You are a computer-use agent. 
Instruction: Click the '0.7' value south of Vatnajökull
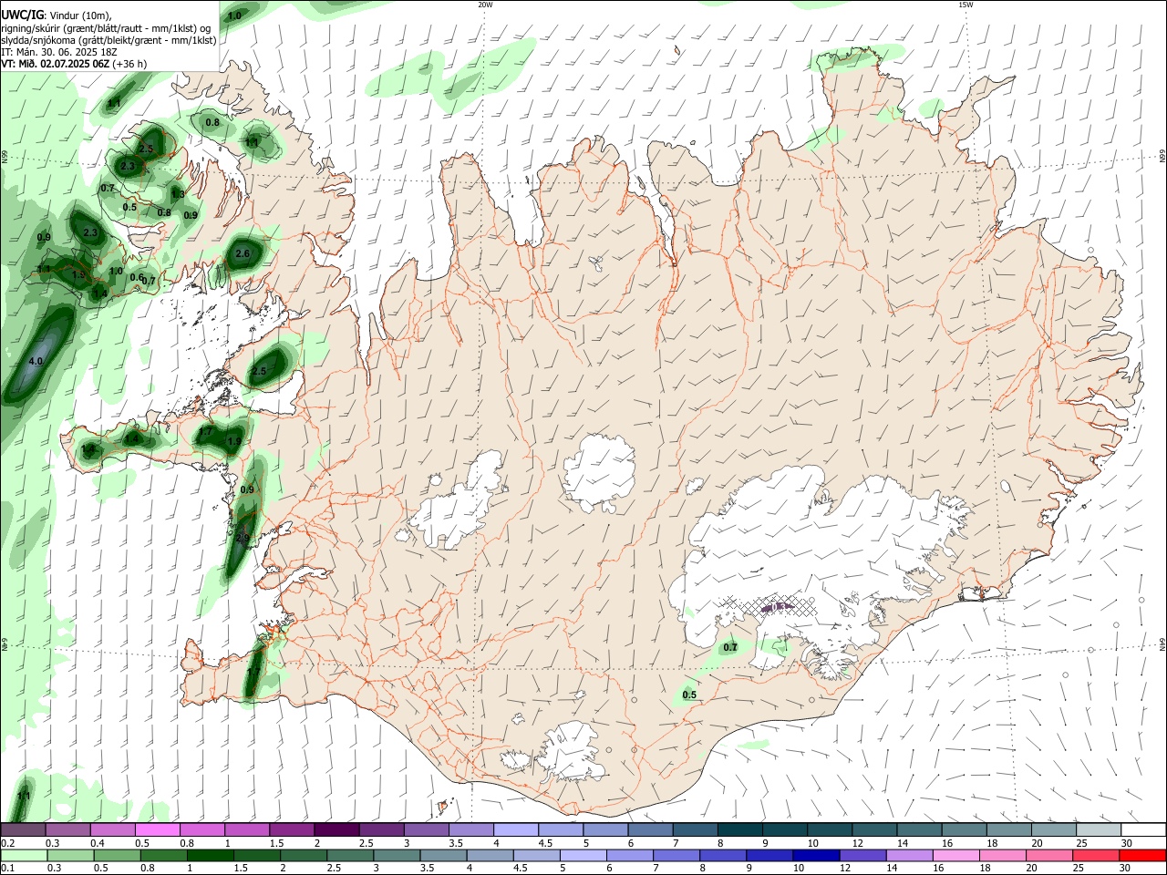click(730, 648)
